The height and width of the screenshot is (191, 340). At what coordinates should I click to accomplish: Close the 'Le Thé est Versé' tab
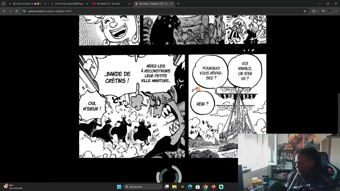pyautogui.click(x=45, y=4)
